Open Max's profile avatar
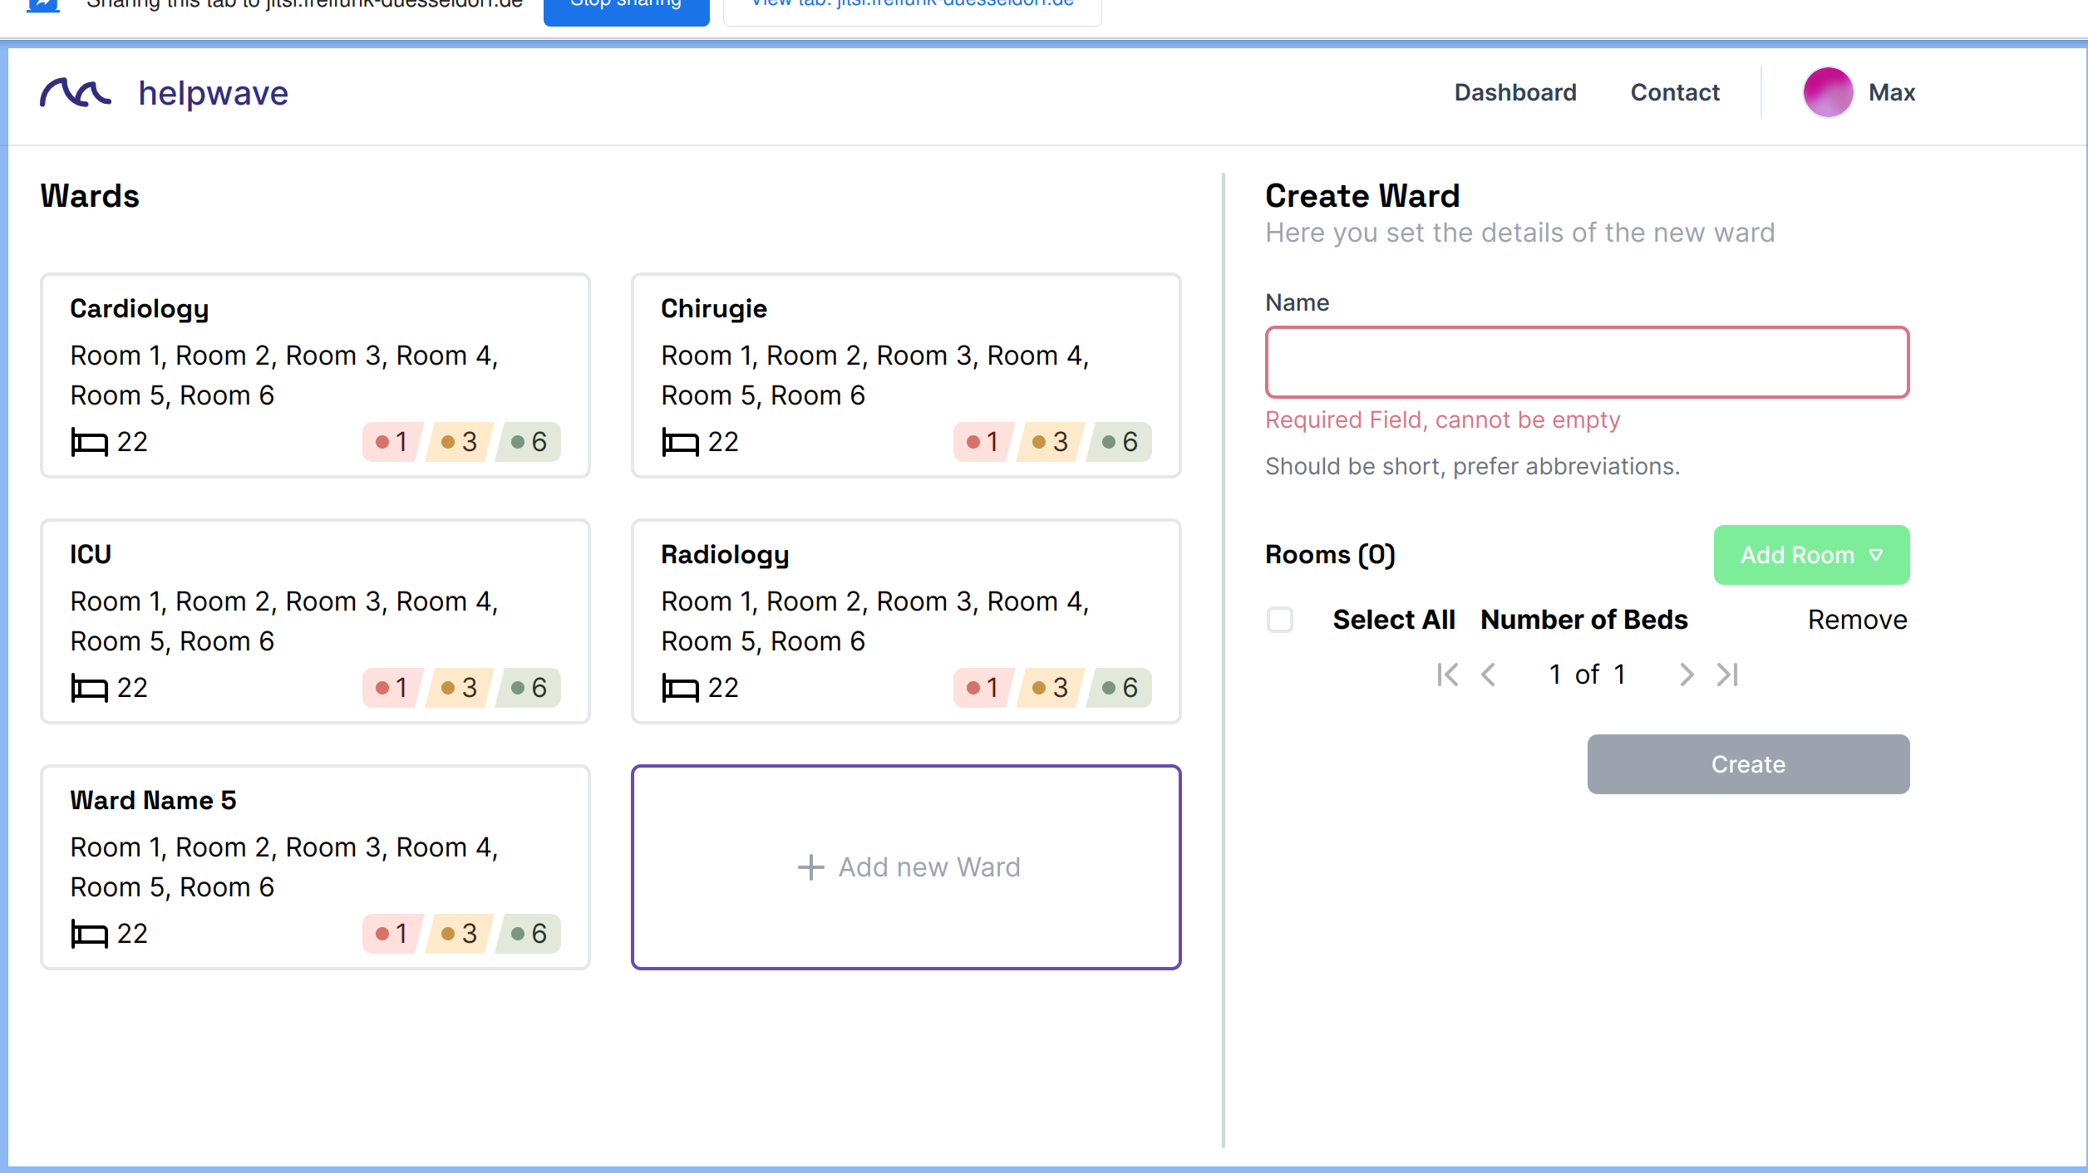 click(x=1827, y=92)
